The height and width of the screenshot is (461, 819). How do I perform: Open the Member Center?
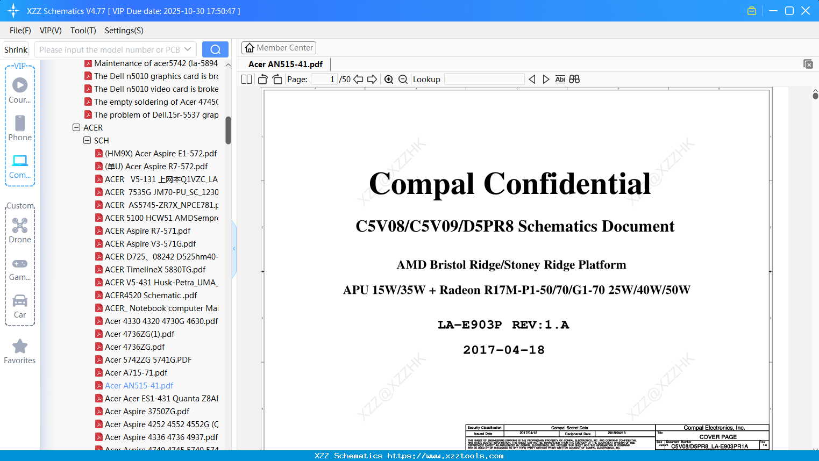click(279, 48)
